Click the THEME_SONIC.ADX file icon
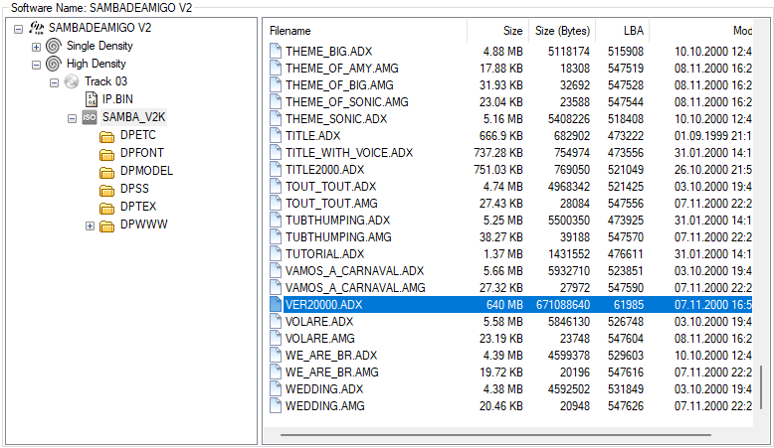 pos(276,119)
